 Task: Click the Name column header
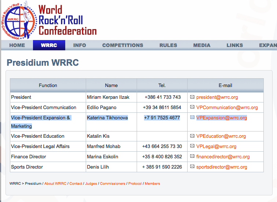pos(111,85)
